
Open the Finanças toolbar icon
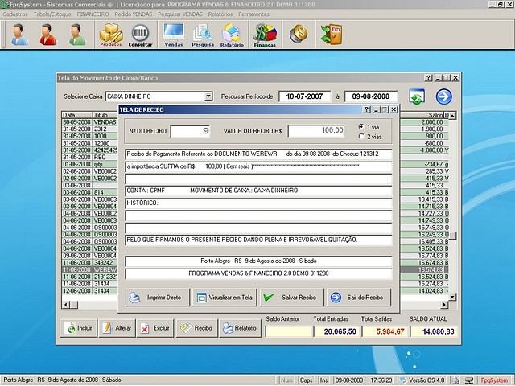pos(265,34)
